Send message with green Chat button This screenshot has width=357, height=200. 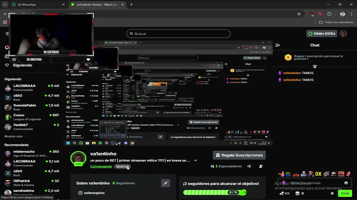tap(345, 193)
